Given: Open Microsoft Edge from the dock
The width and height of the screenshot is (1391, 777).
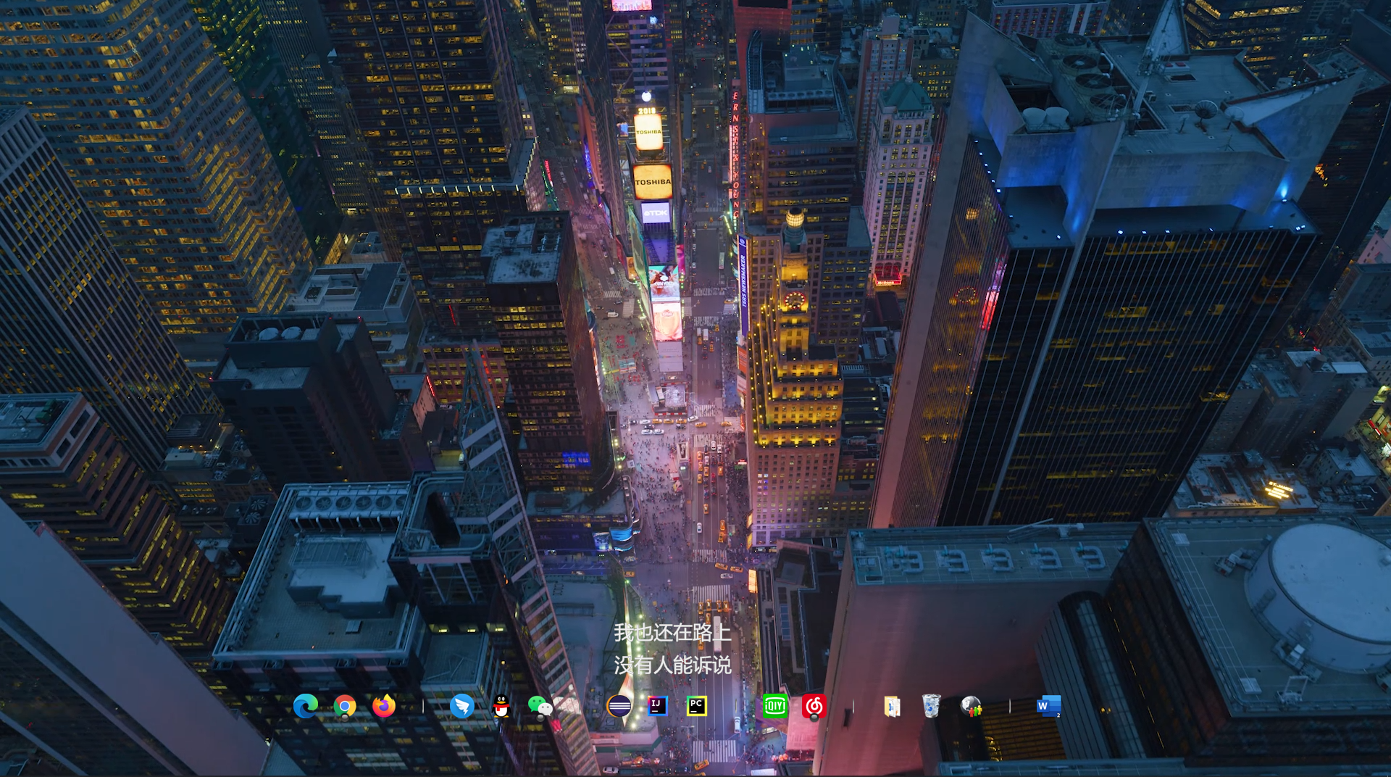Looking at the screenshot, I should point(306,705).
